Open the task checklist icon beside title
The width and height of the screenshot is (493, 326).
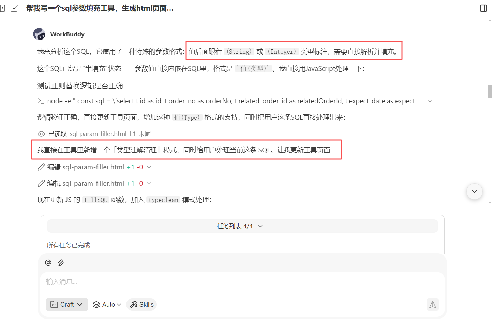click(x=14, y=8)
